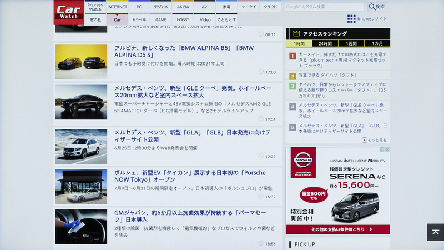This screenshot has height=250, width=444.
Task: Switch ranking to 1週間 tab
Action: 351,43
